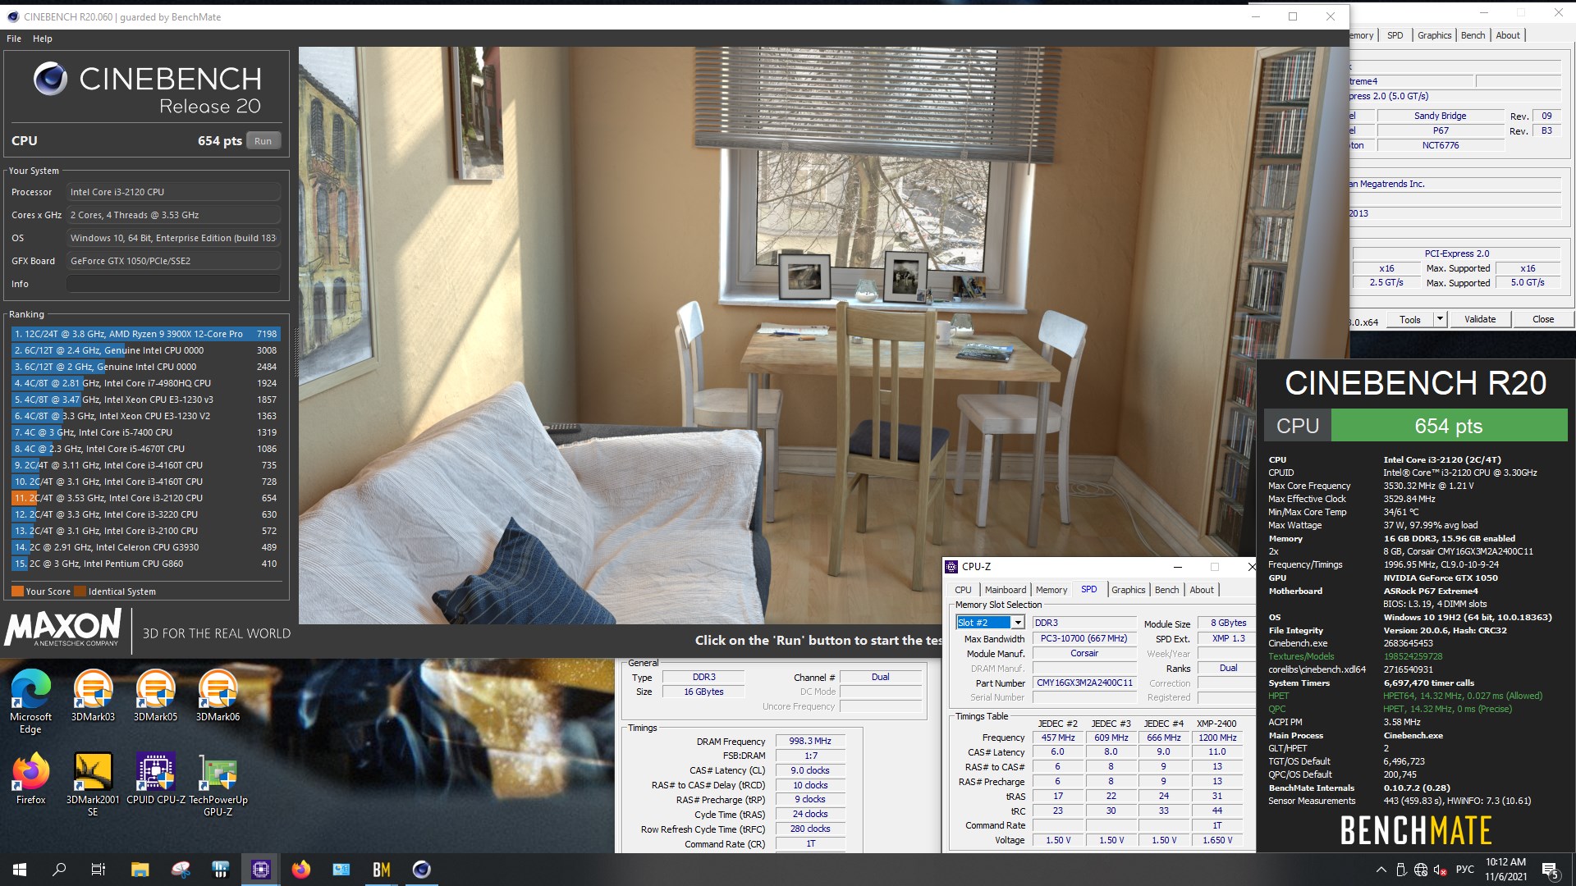Show hidden tray icons chevron
Screen dimensions: 1576x886
coord(1381,870)
